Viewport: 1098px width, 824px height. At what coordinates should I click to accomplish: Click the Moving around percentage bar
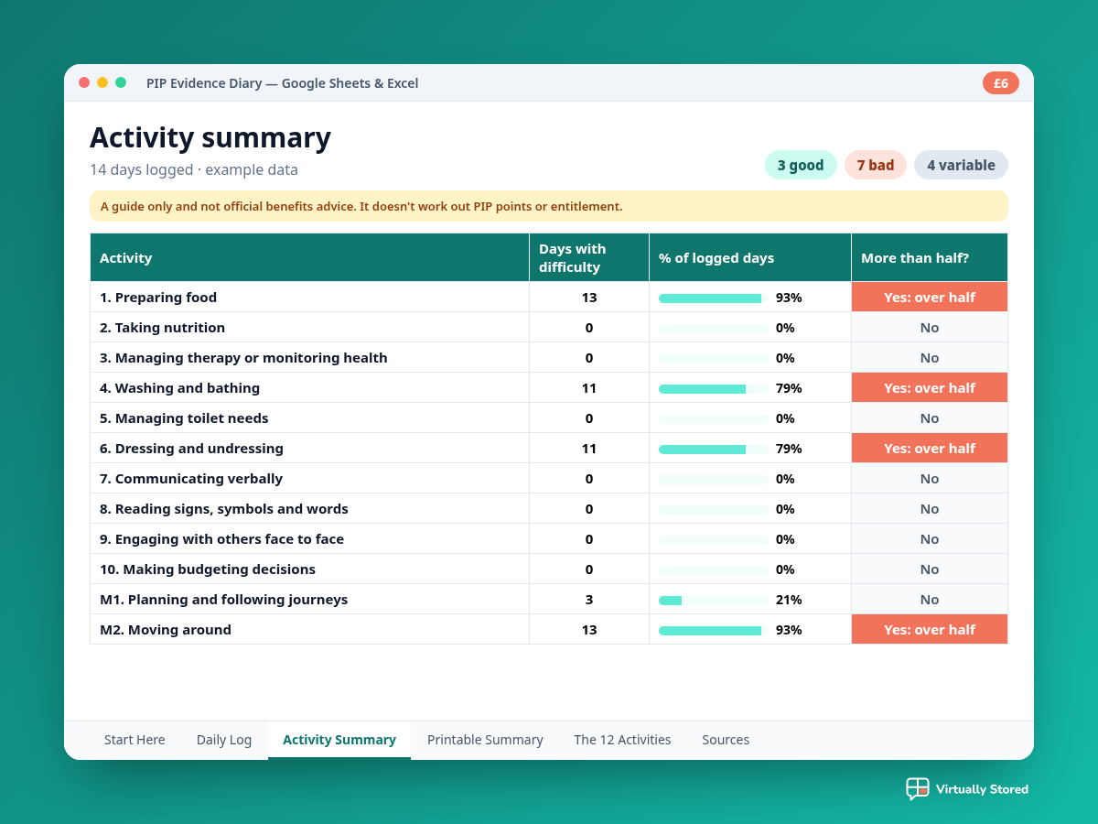coord(714,630)
